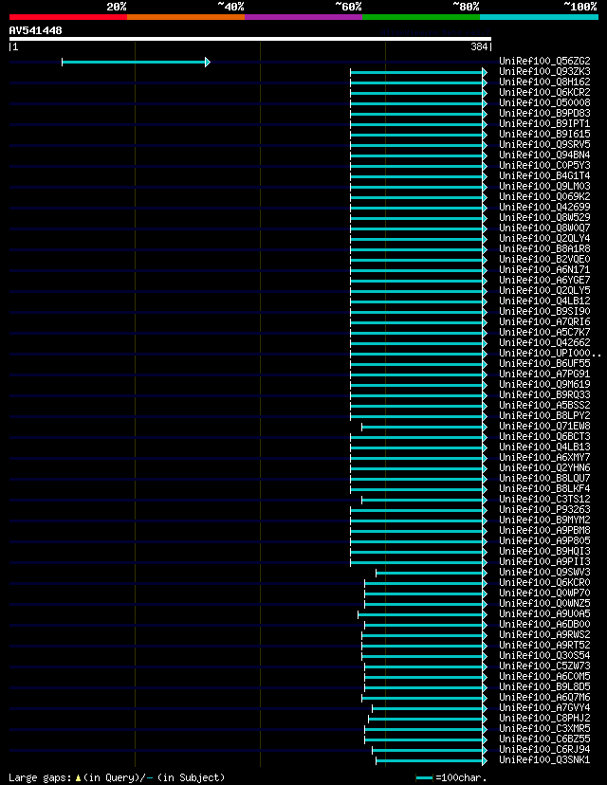The height and width of the screenshot is (785, 607).
Task: Click the UniRef100_Q9LM03 label
Action: point(544,186)
